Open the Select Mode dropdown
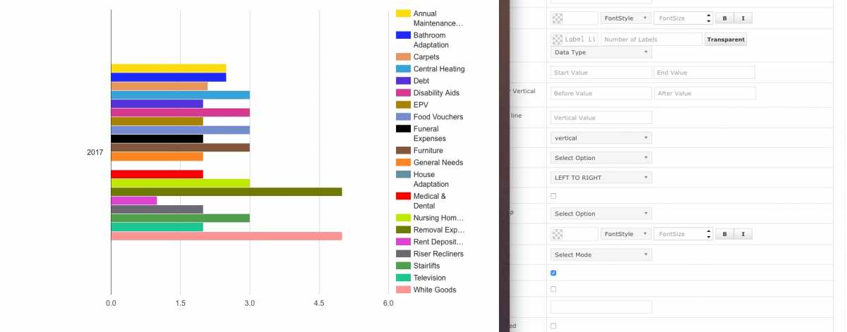Screen dimensions: 847x332 601,254
